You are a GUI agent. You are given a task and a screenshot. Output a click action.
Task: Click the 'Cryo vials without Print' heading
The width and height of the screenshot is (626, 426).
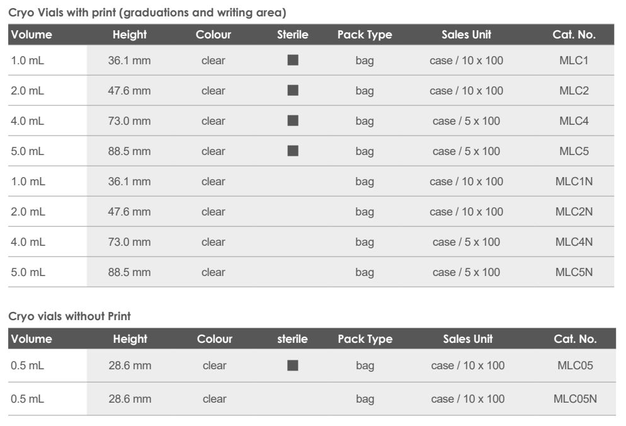tap(70, 316)
